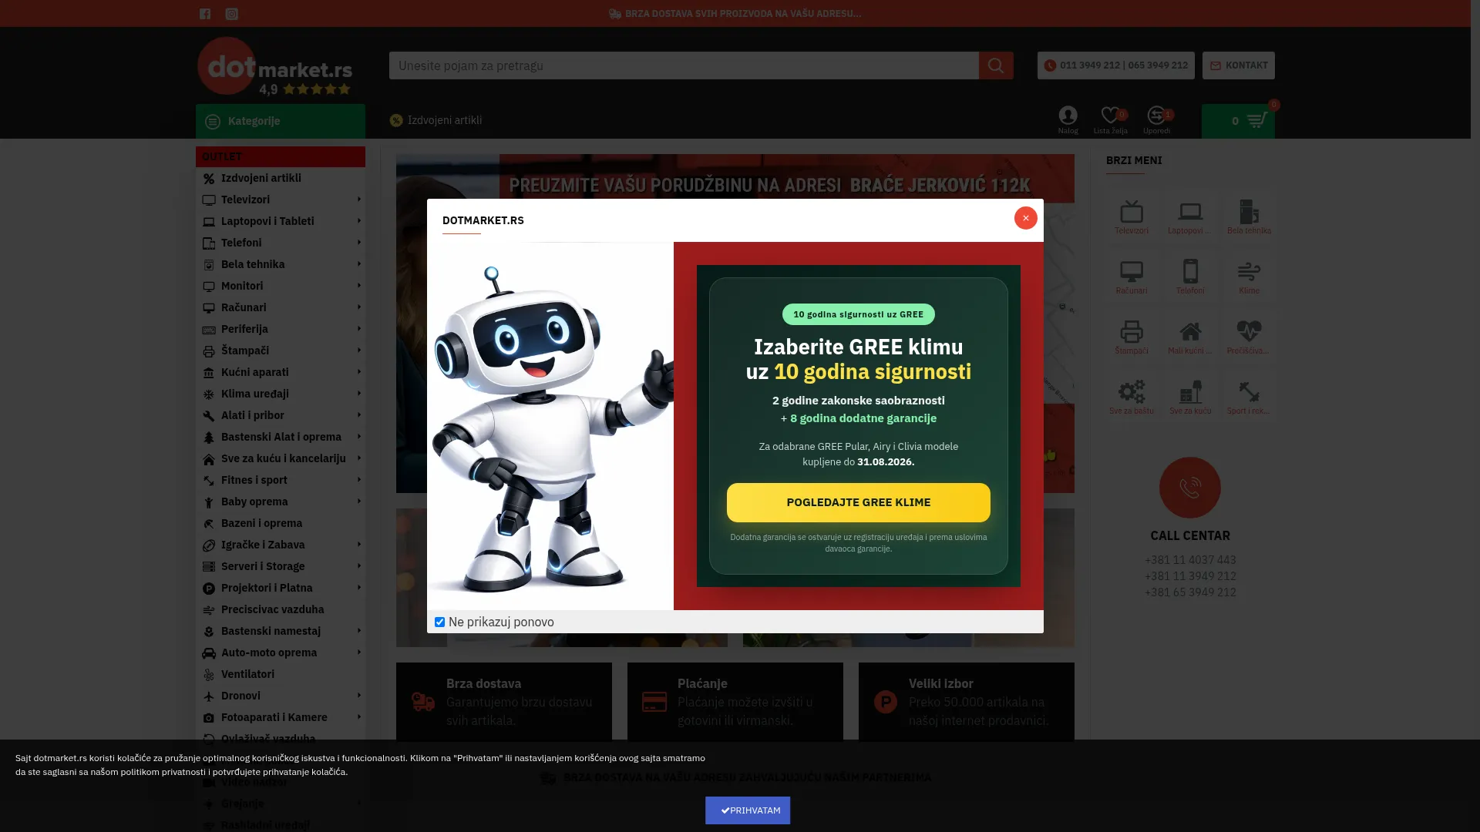The image size is (1480, 832).
Task: Accept cookies with PRIHVATAM button
Action: [748, 810]
